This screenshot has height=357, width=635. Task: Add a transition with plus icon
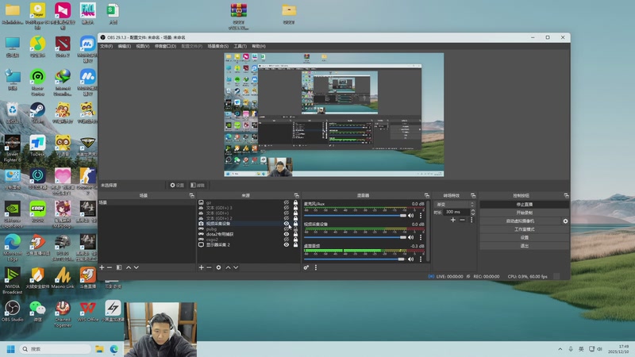[452, 220]
